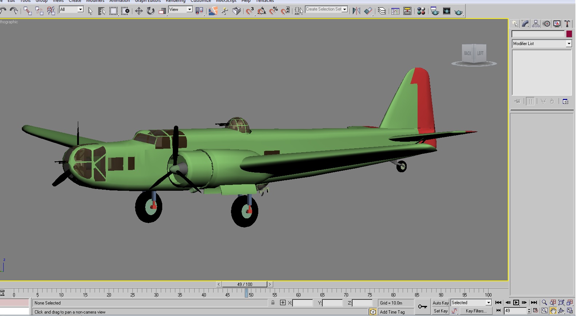Open the Customize menu
Image resolution: width=582 pixels, height=327 pixels.
pyautogui.click(x=201, y=1)
